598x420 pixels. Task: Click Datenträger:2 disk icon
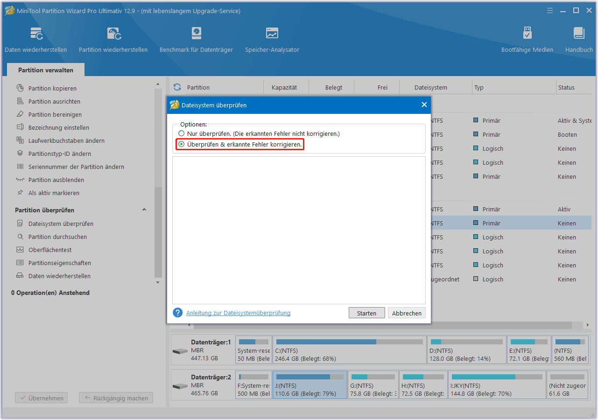tap(180, 386)
